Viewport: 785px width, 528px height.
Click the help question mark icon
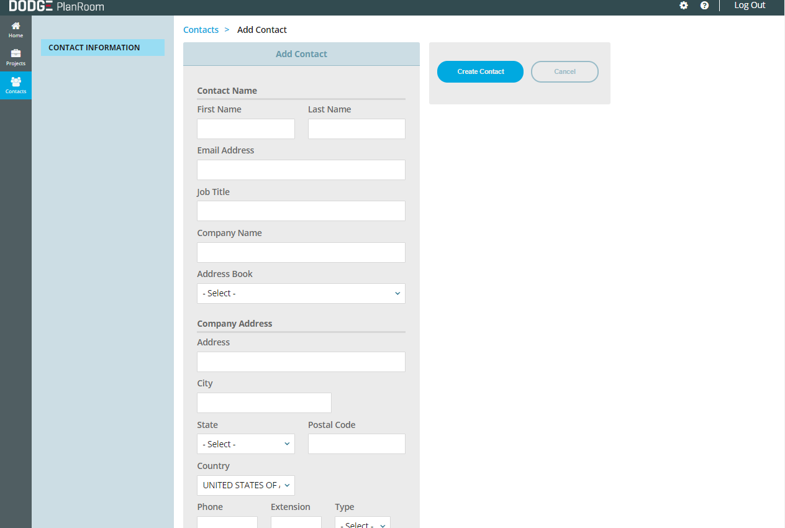(704, 6)
